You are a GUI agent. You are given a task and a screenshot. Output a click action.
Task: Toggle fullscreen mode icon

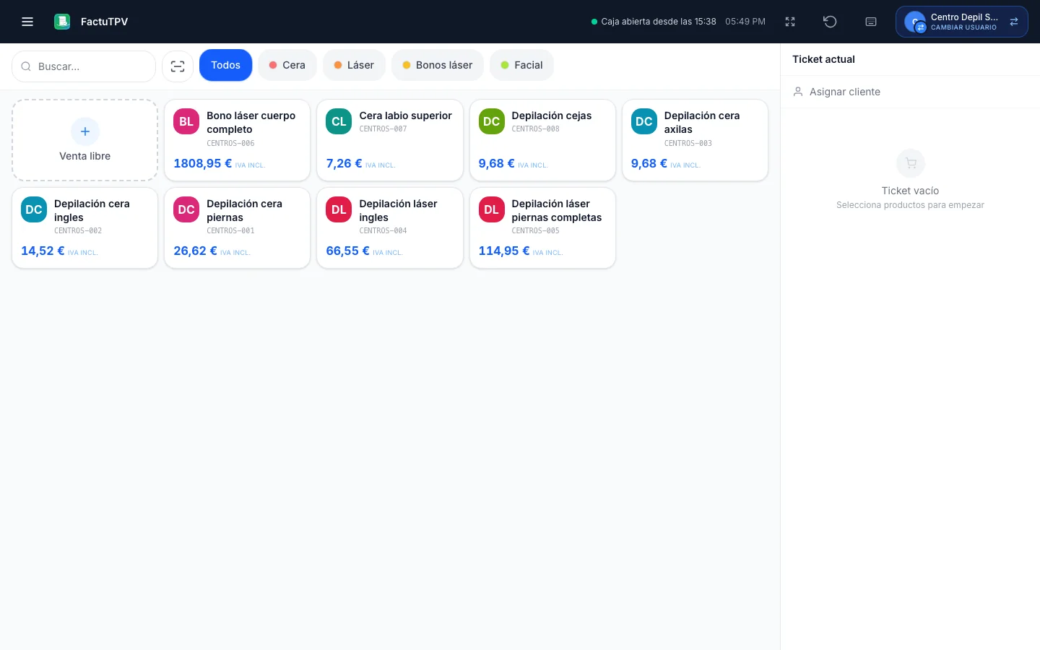[790, 22]
